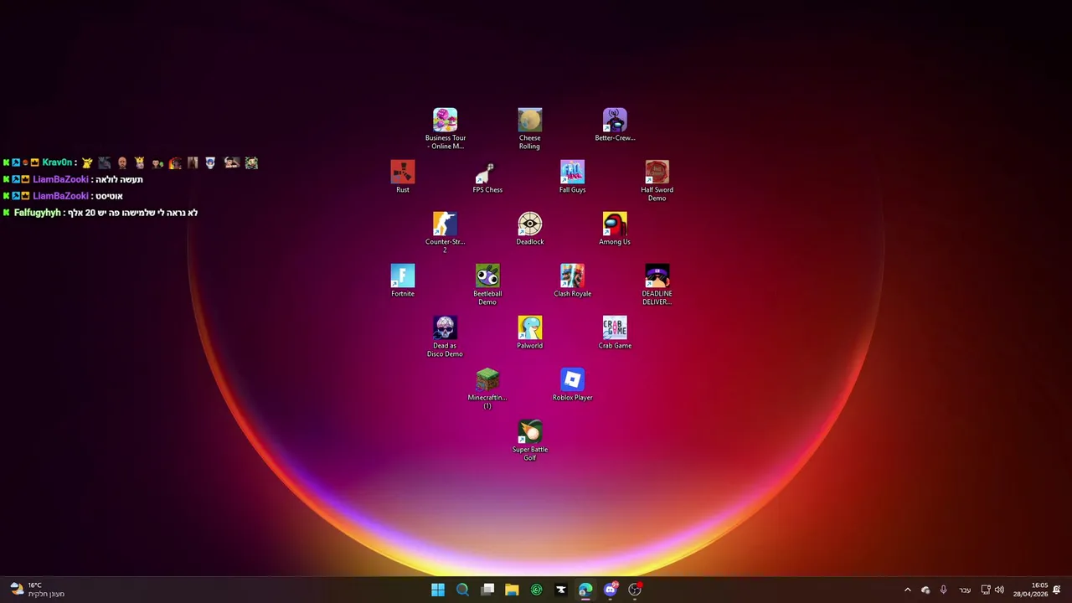1072x603 pixels.
Task: Click the green K badge beside Falfugyhyh
Action: click(6, 213)
